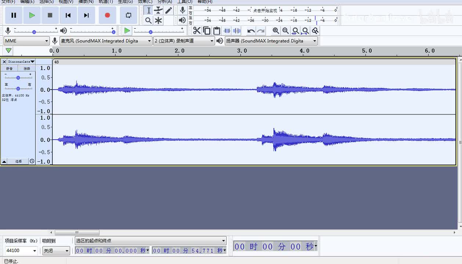Adjust the track left-right pan slider
This screenshot has width=462, height=264.
(18, 88)
